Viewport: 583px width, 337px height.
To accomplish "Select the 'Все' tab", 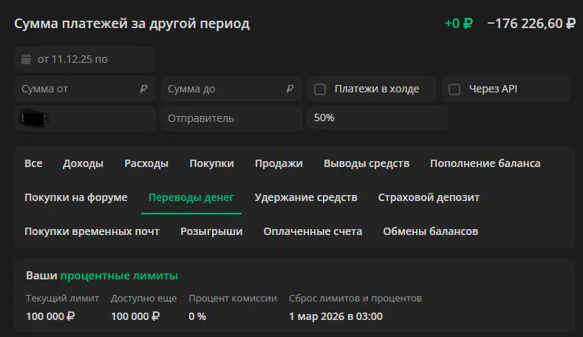I will [x=33, y=163].
